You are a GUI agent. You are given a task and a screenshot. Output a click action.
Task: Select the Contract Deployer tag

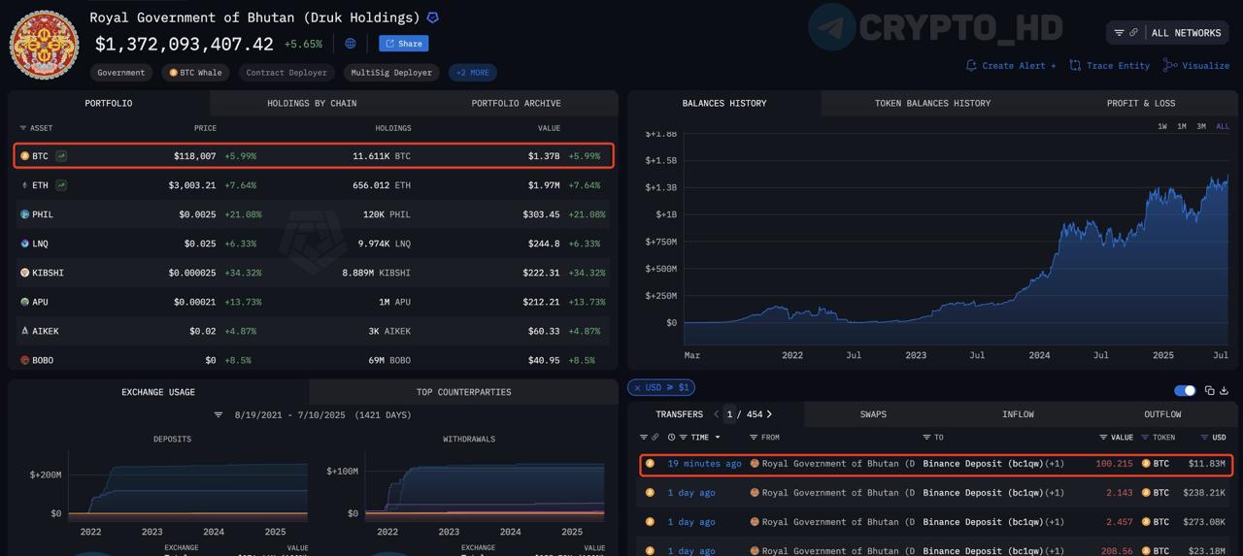pyautogui.click(x=286, y=73)
